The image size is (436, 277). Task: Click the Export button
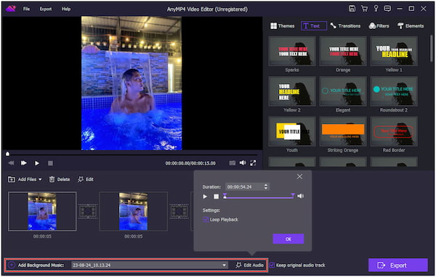point(398,265)
